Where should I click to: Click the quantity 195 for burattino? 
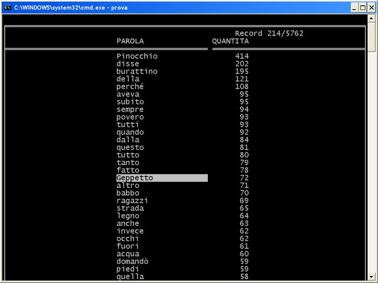pos(242,71)
